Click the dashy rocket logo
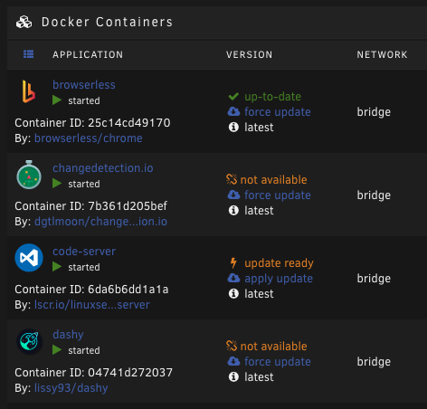This screenshot has width=427, height=409. (x=29, y=341)
